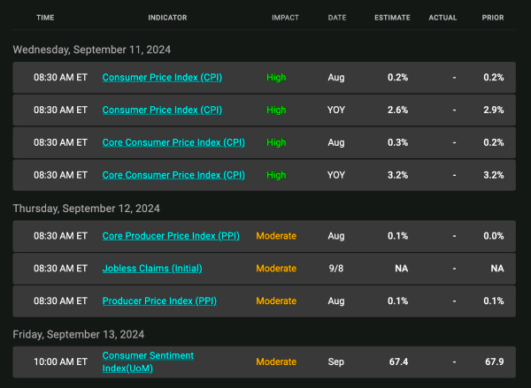Click Core Consumer Price Index (CPI) YOY link
Image resolution: width=531 pixels, height=388 pixels.
173,175
